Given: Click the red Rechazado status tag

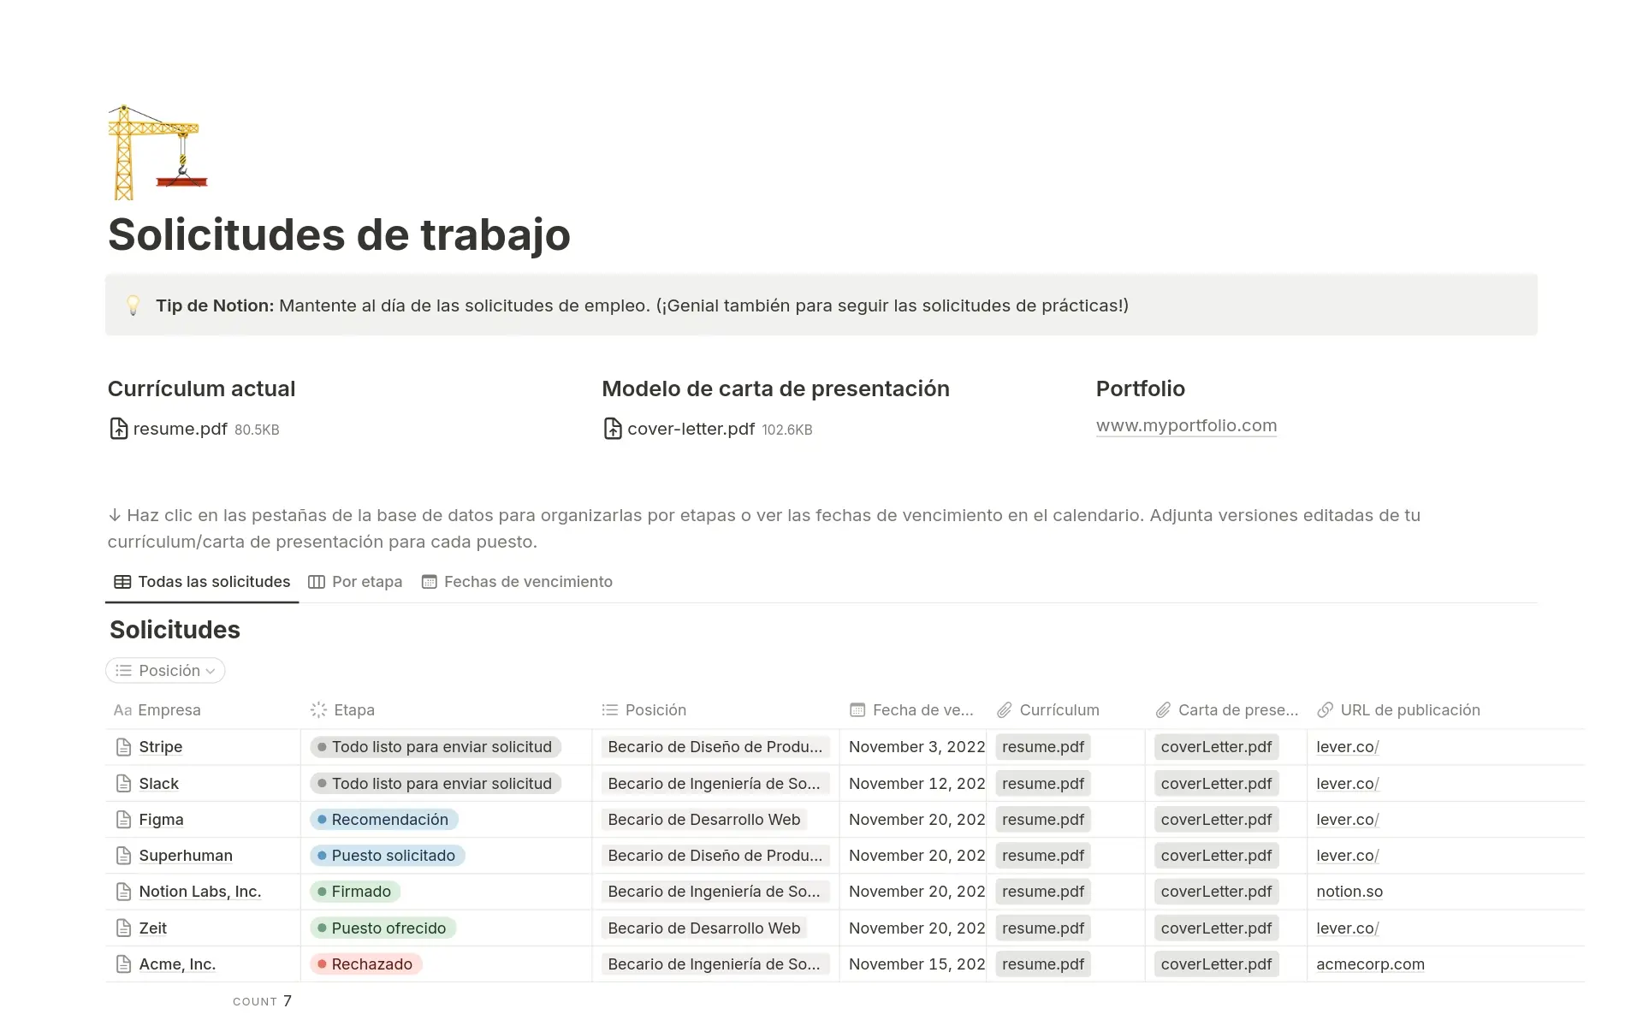Looking at the screenshot, I should [365, 964].
